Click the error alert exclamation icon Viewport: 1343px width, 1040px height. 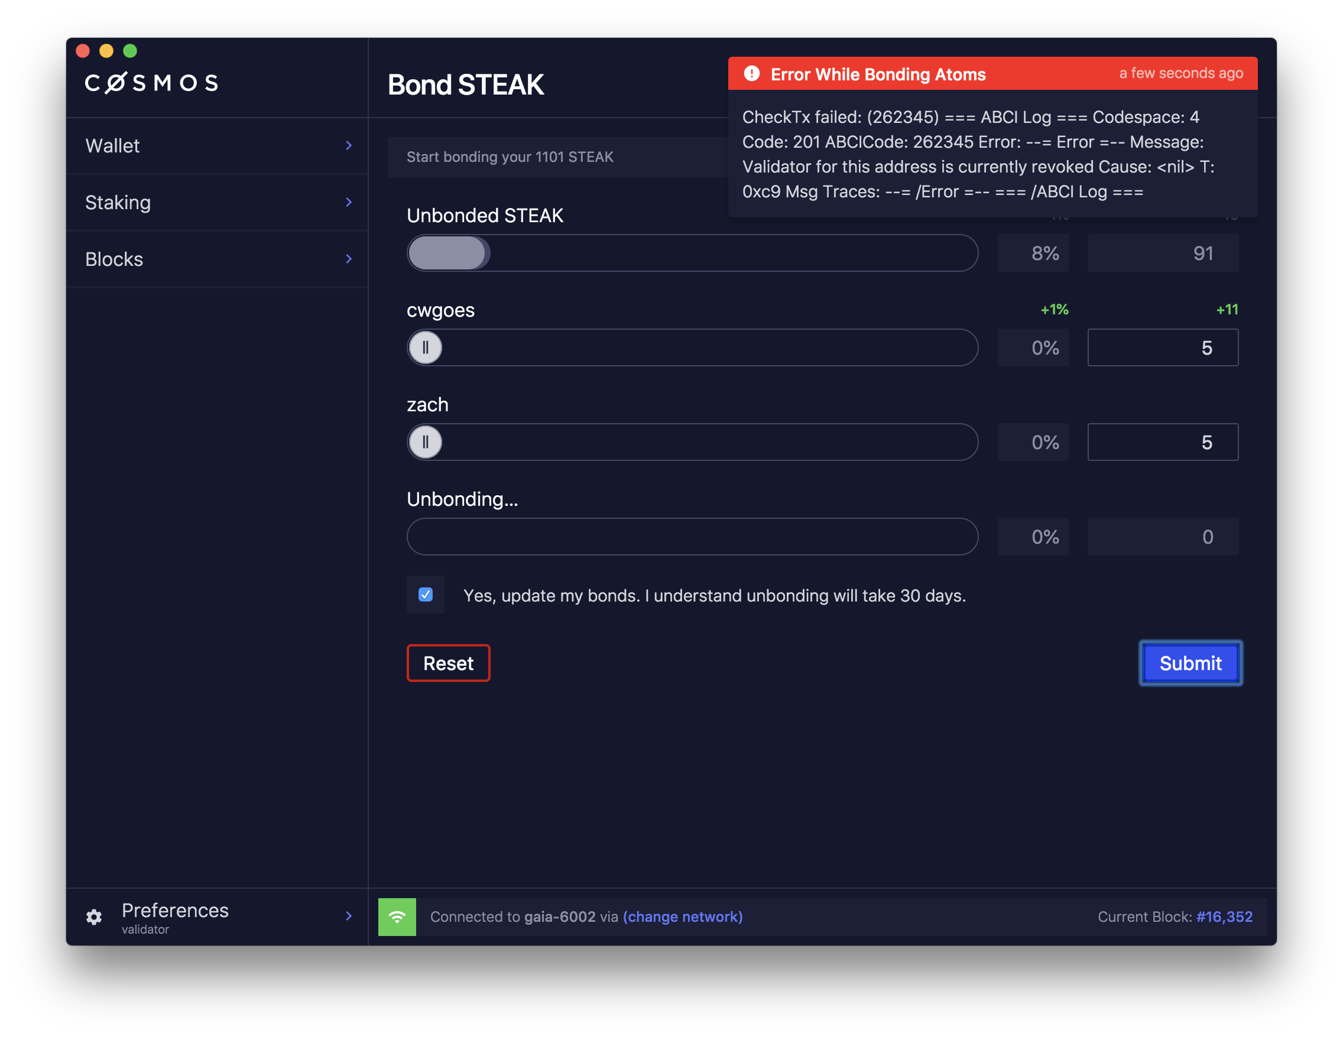pos(751,74)
